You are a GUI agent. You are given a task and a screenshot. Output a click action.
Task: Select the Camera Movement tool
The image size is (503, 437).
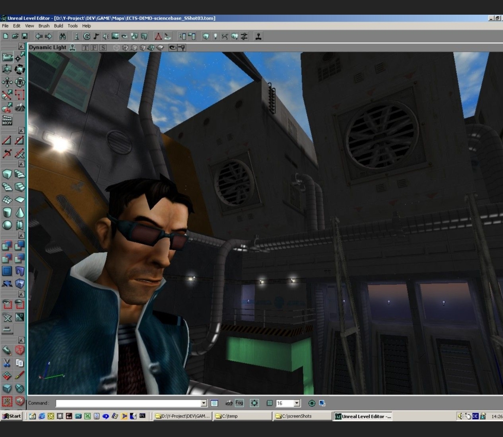[7, 57]
